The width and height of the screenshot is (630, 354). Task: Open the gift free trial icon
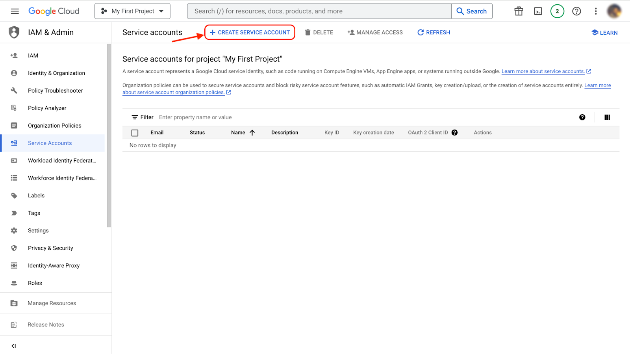coord(519,11)
